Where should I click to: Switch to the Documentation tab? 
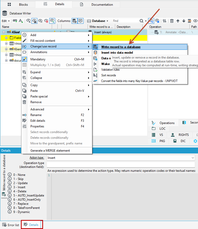point(96,5)
